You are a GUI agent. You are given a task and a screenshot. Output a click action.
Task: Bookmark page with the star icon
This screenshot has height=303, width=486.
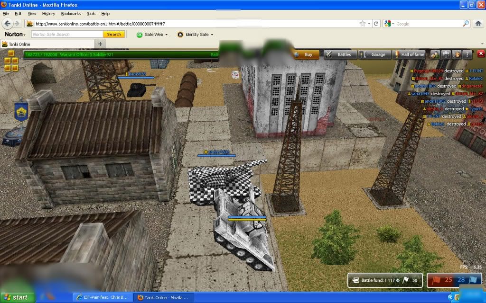(363, 24)
